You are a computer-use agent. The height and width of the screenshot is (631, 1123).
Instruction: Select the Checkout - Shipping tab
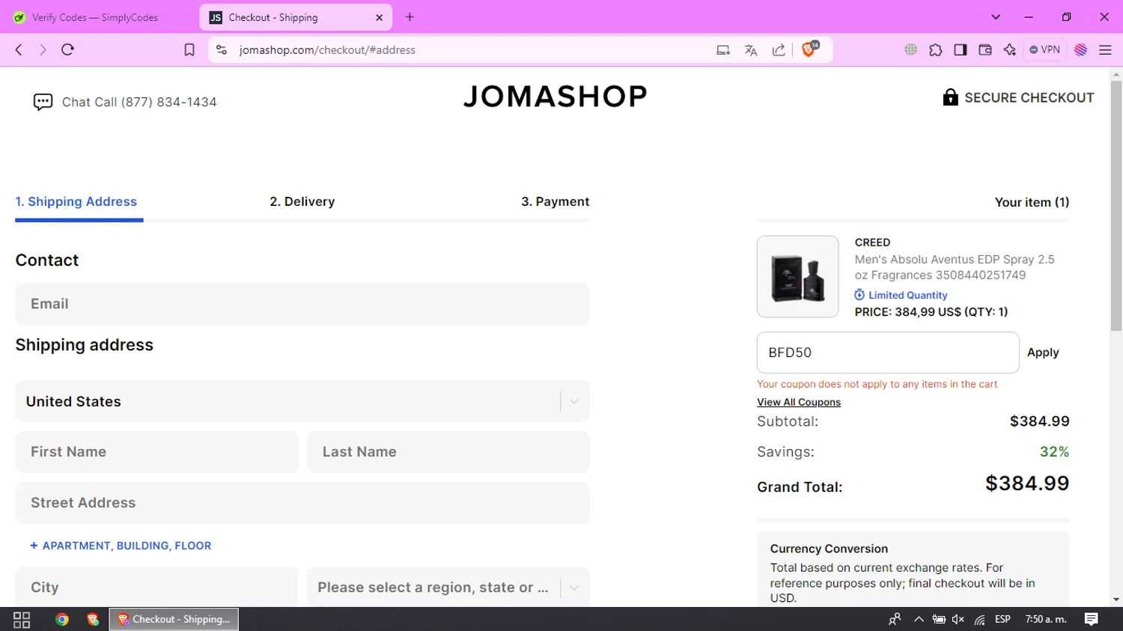(296, 17)
